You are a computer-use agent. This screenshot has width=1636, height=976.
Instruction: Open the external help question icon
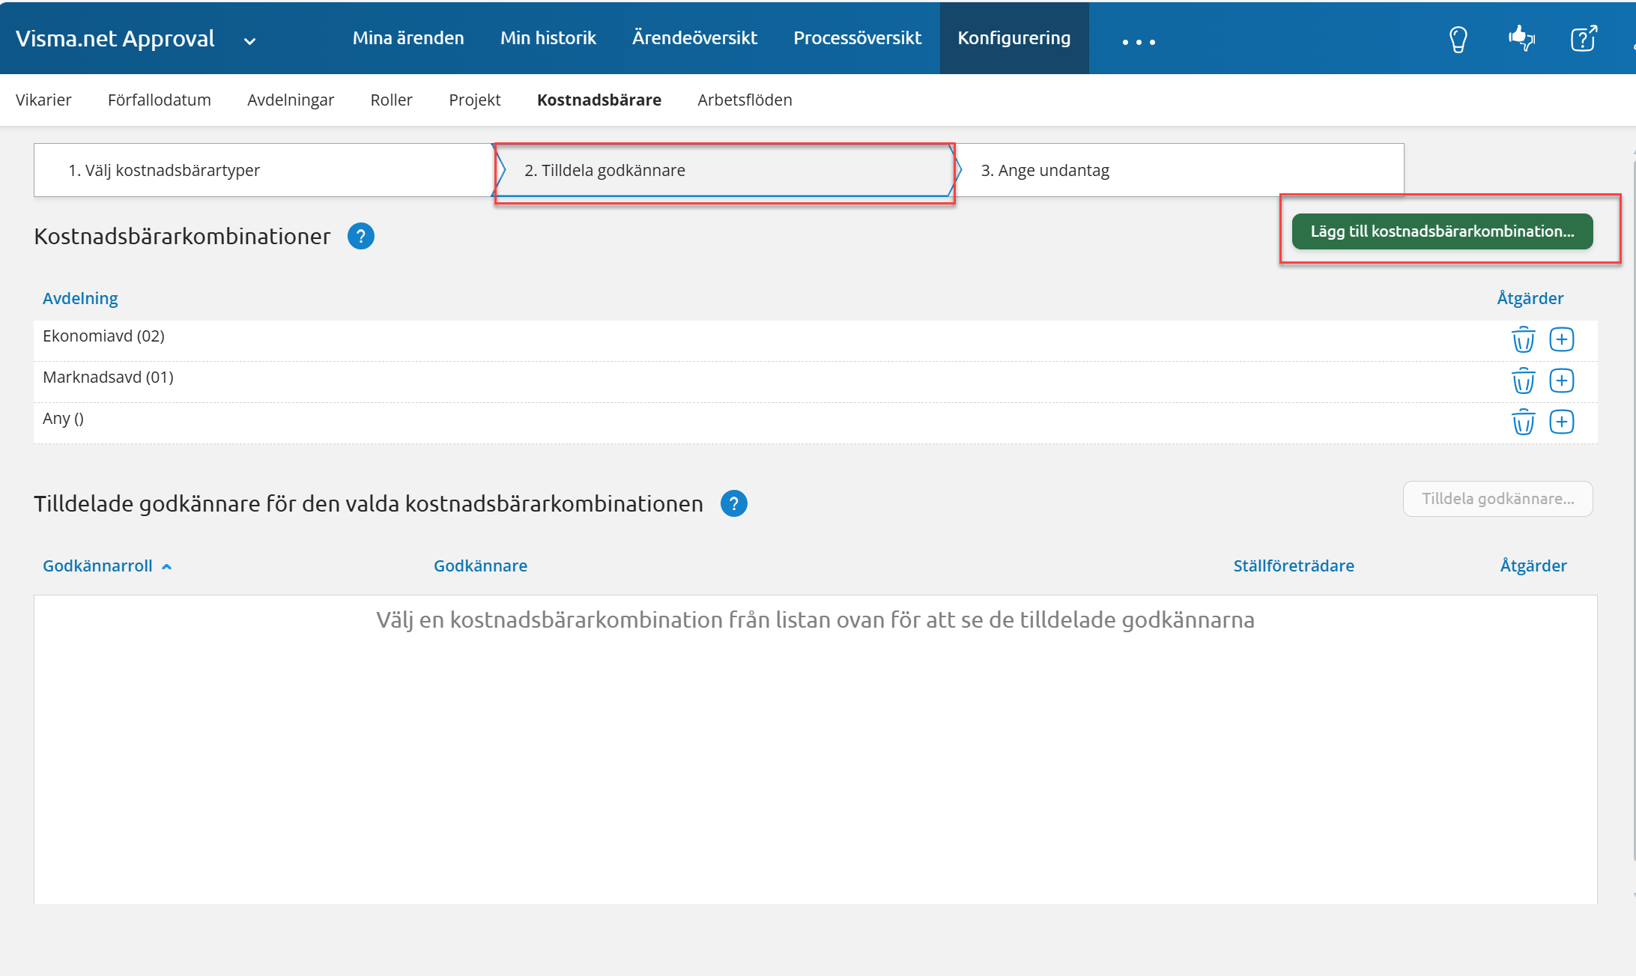(x=1584, y=38)
